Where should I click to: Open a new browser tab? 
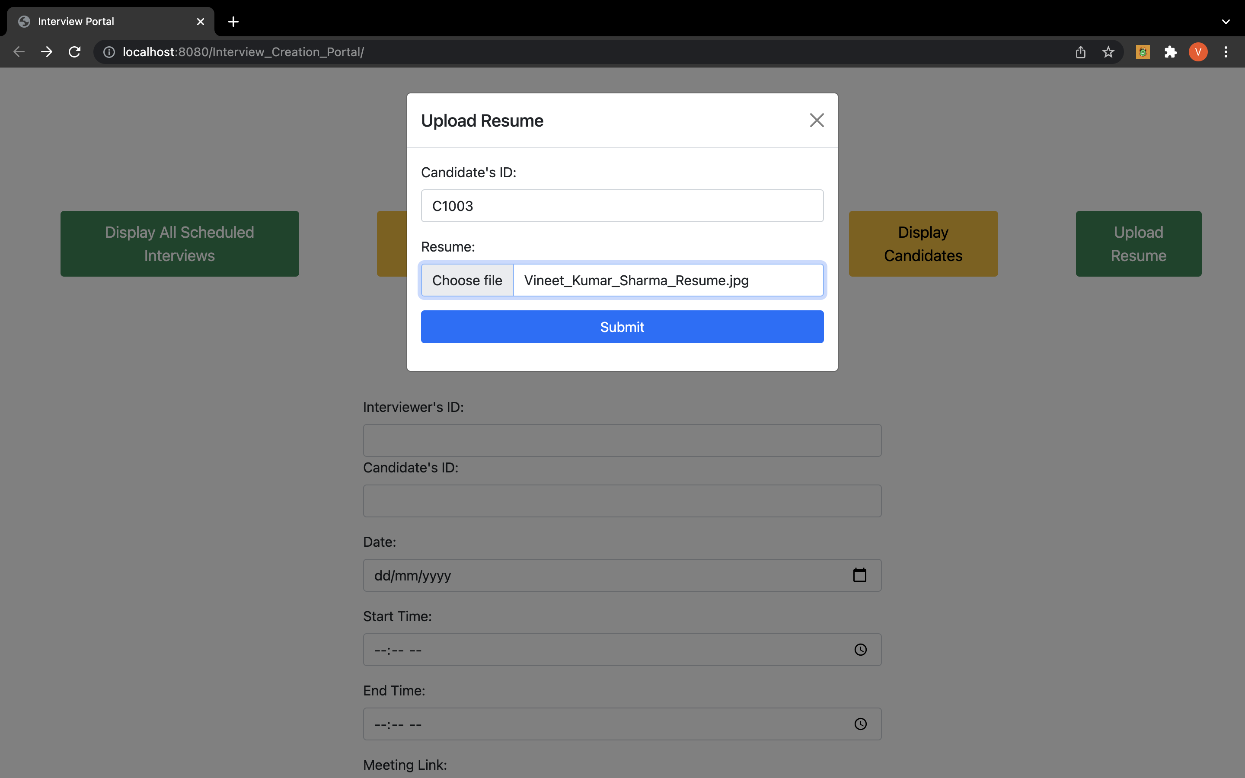(233, 22)
